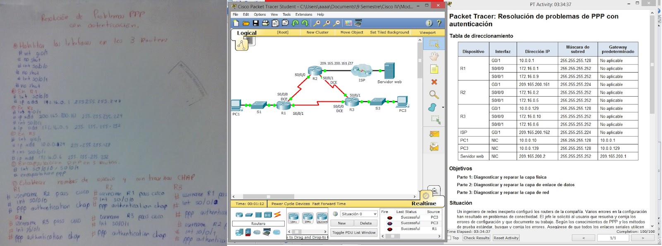
Task: Reset zoom with R magnifier icon
Action: point(326,23)
